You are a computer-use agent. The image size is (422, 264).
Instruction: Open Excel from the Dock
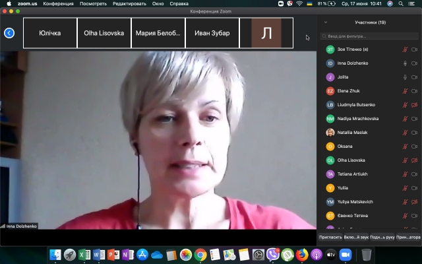[84, 255]
